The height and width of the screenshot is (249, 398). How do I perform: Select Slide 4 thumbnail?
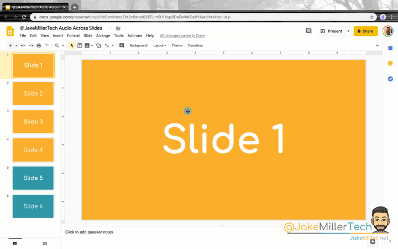pos(33,150)
